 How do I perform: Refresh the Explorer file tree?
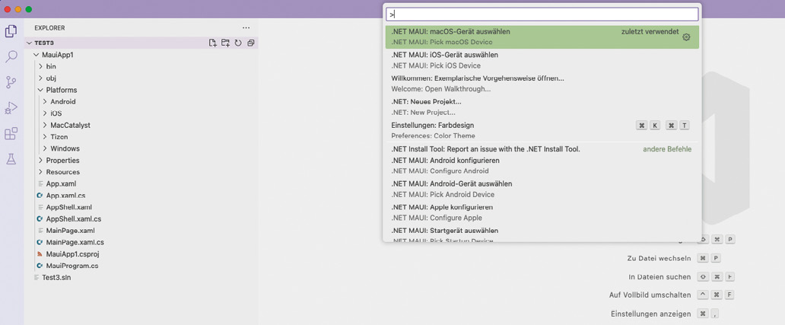[x=238, y=43]
